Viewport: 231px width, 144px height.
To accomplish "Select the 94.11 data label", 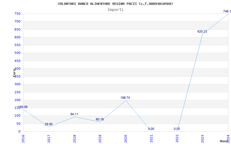I will tap(74, 114).
